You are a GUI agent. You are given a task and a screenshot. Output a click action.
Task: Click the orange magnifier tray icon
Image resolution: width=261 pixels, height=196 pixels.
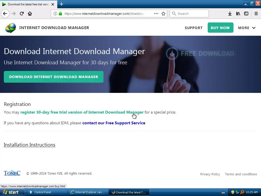242,192
